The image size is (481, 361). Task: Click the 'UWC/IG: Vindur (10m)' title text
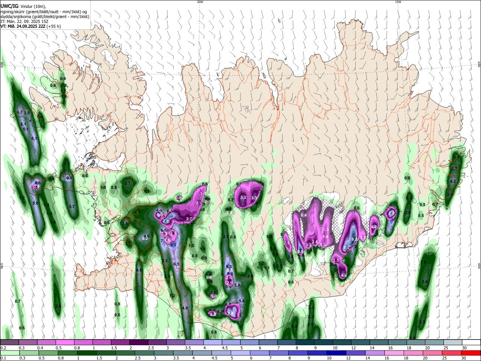(23, 6)
